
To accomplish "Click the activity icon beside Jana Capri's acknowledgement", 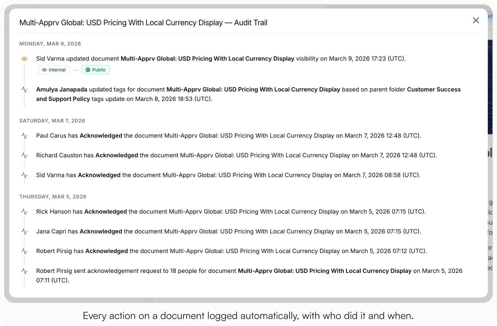I will (x=24, y=232).
